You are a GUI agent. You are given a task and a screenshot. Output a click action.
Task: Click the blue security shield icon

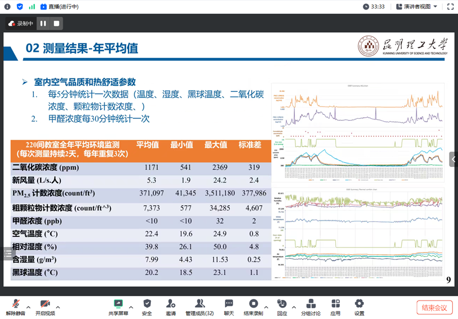[x=20, y=6]
